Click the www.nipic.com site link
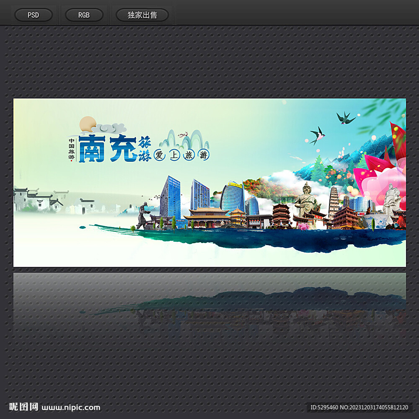 (71, 408)
